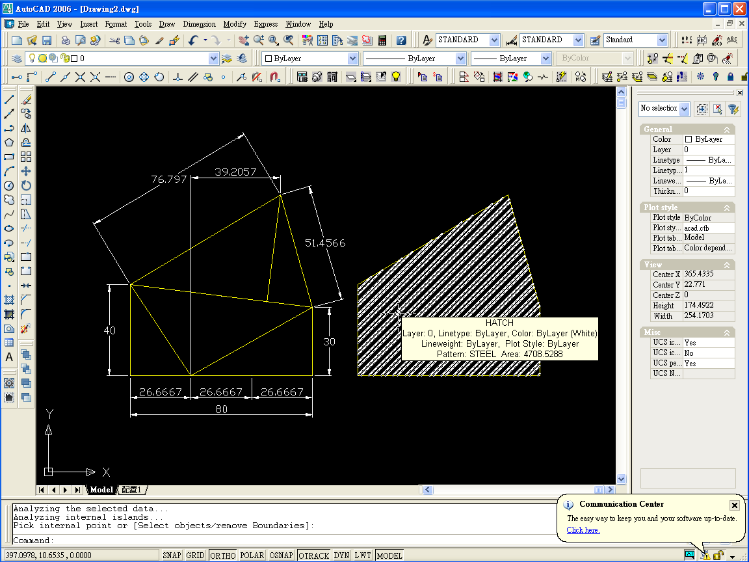Screen dimensions: 749x562
Task: Pick the Mirror modify tool
Action: point(26,129)
